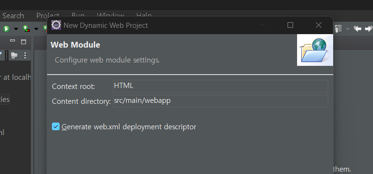Maximize the left side view panel
Viewport: 373px width, 174px height.
pos(23,42)
